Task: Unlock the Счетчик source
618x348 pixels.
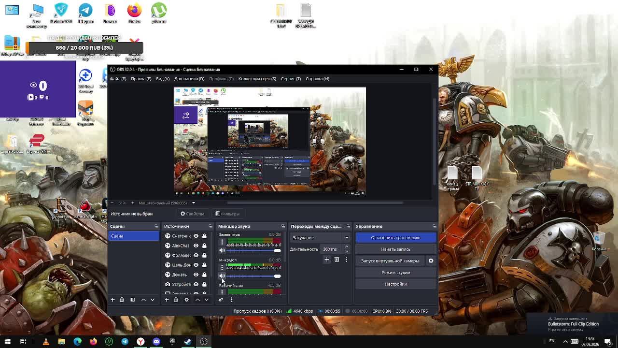Action: 204,236
